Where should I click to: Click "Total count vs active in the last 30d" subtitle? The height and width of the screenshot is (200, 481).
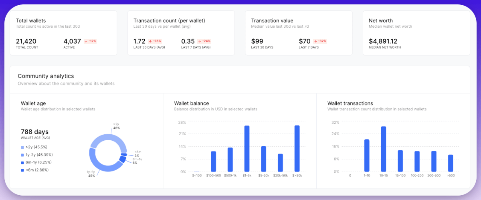(x=48, y=26)
